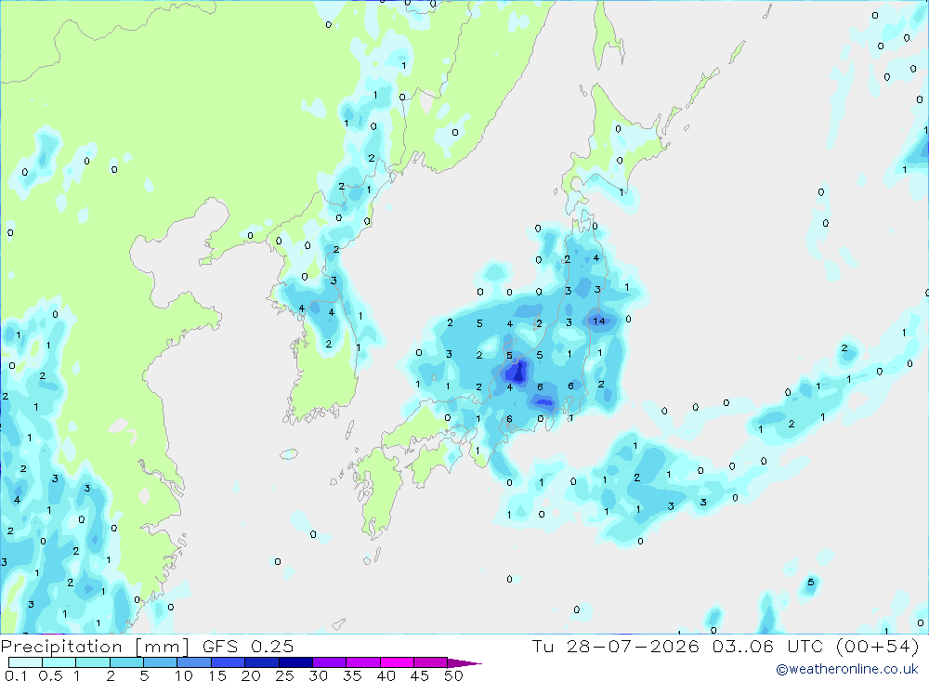Click the above-50 arrow tip of legend
This screenshot has height=681, width=929.
pos(464,662)
